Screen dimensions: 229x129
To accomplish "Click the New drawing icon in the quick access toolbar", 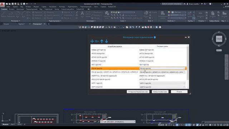I will click(x=7, y=4).
